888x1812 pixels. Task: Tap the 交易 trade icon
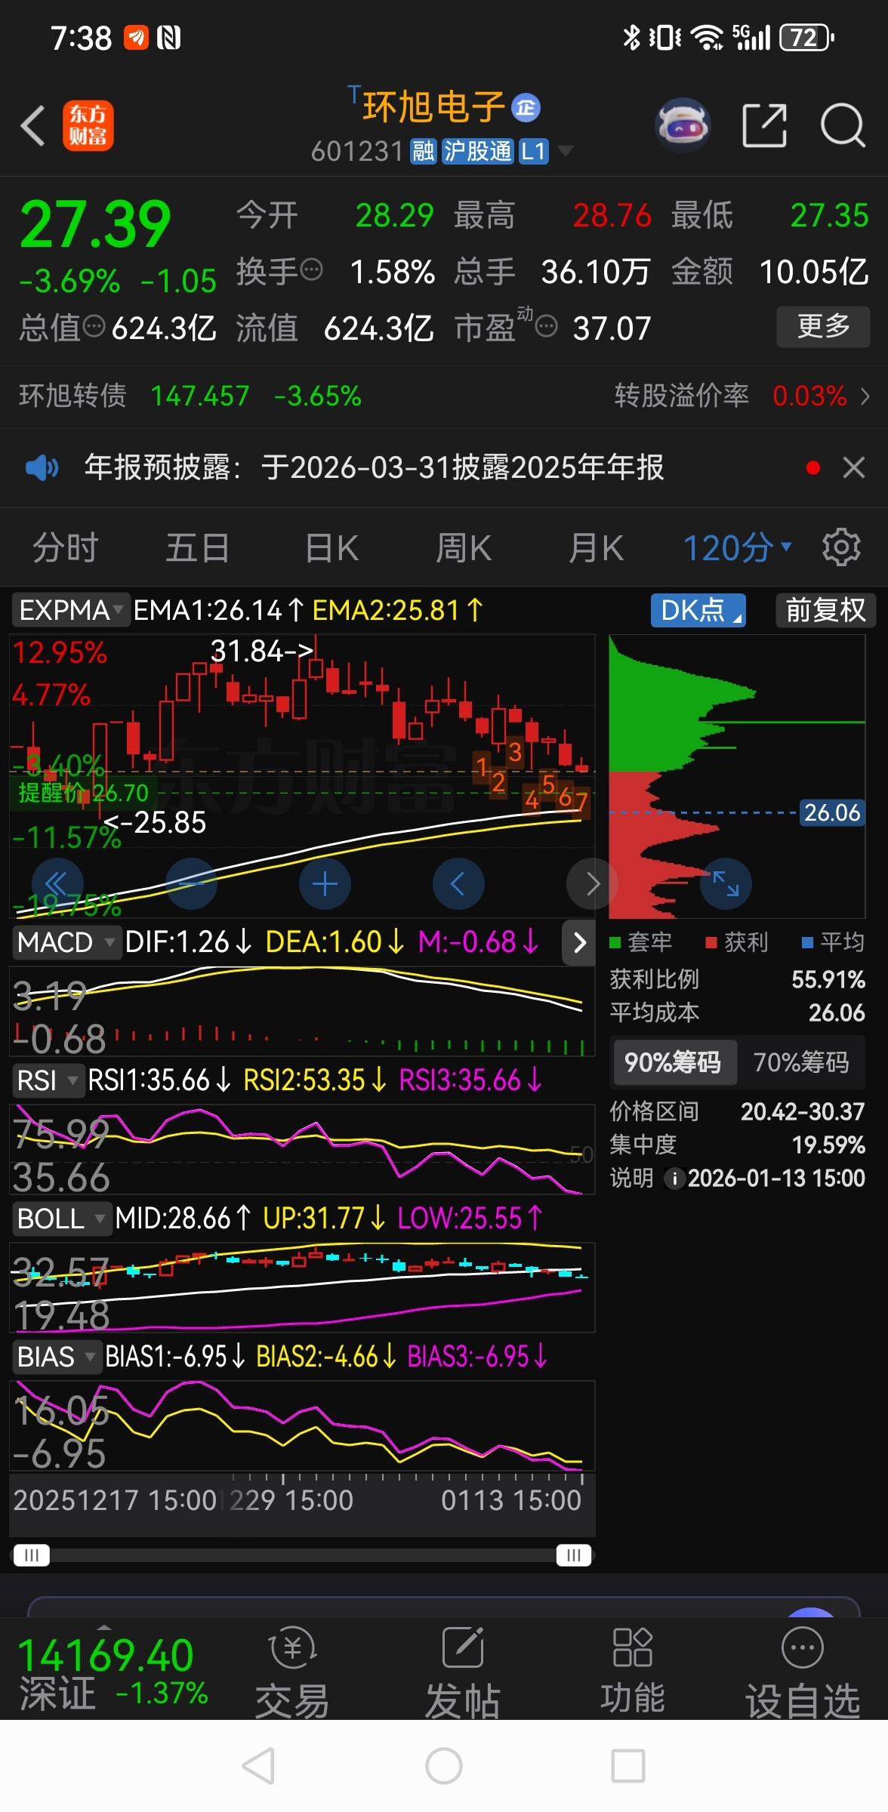pyautogui.click(x=292, y=1672)
